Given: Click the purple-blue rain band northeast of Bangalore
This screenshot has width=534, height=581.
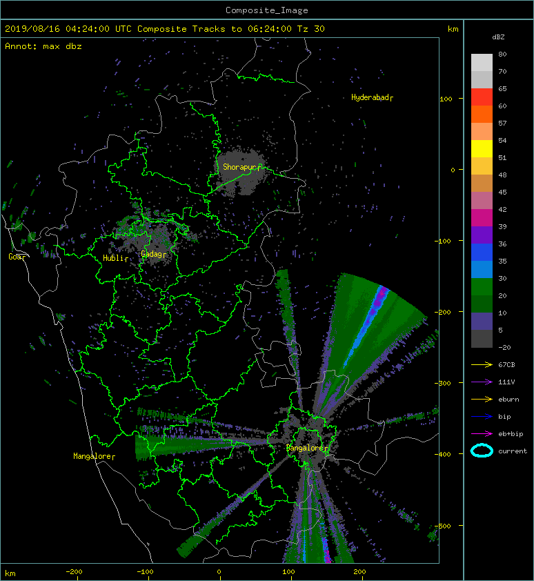Looking at the screenshot, I should 367,326.
